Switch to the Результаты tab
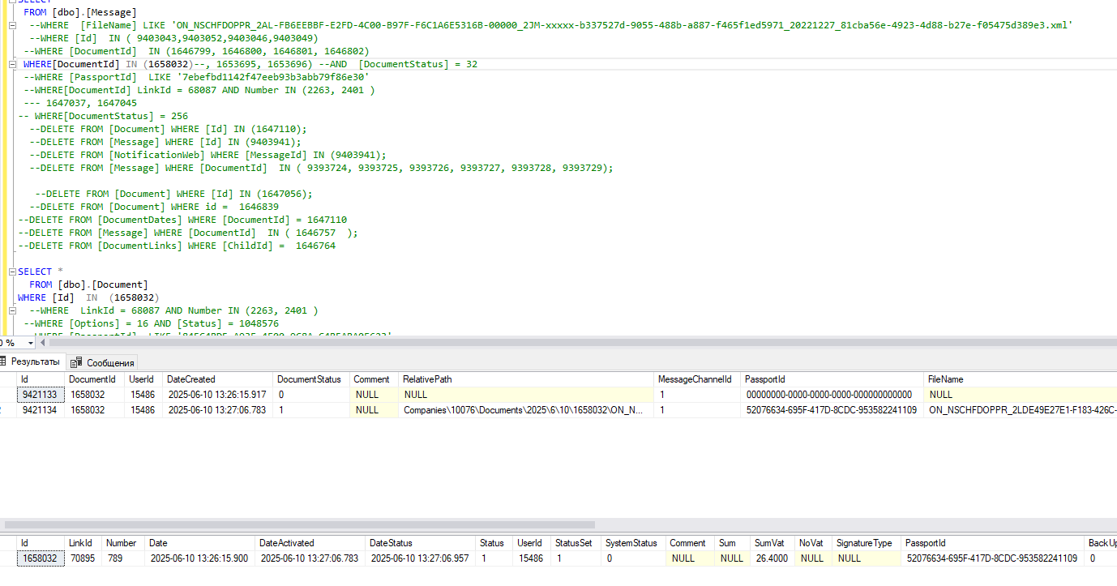1117x586 pixels. click(30, 362)
